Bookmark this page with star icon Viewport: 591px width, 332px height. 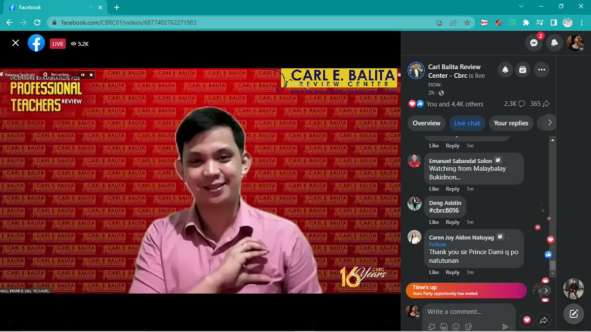point(467,23)
